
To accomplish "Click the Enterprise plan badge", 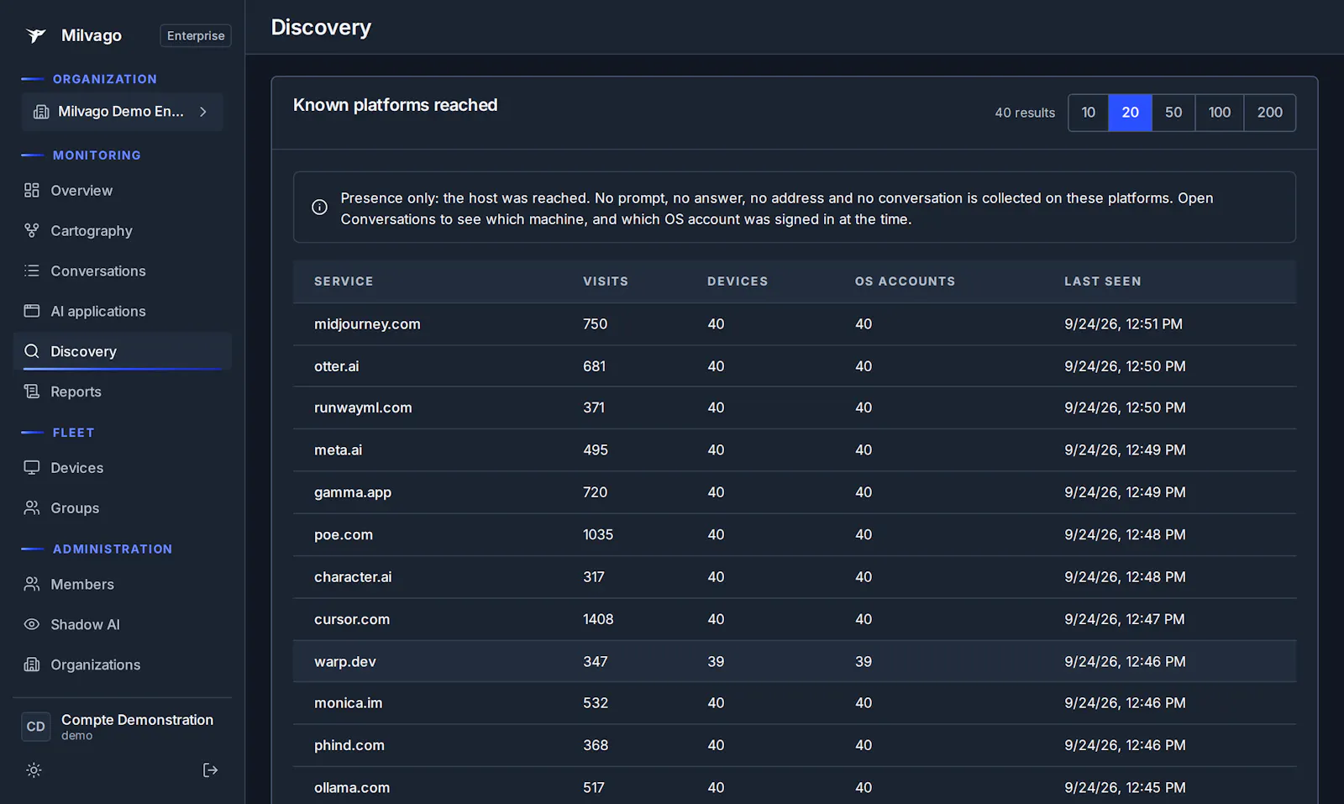I will pyautogui.click(x=196, y=35).
